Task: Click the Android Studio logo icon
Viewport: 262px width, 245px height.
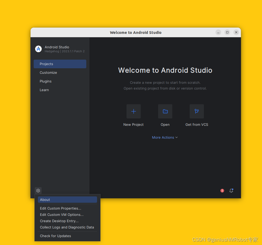Action: (x=38, y=49)
